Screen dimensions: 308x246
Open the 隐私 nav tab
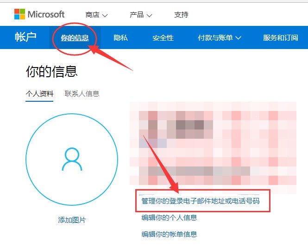point(120,37)
